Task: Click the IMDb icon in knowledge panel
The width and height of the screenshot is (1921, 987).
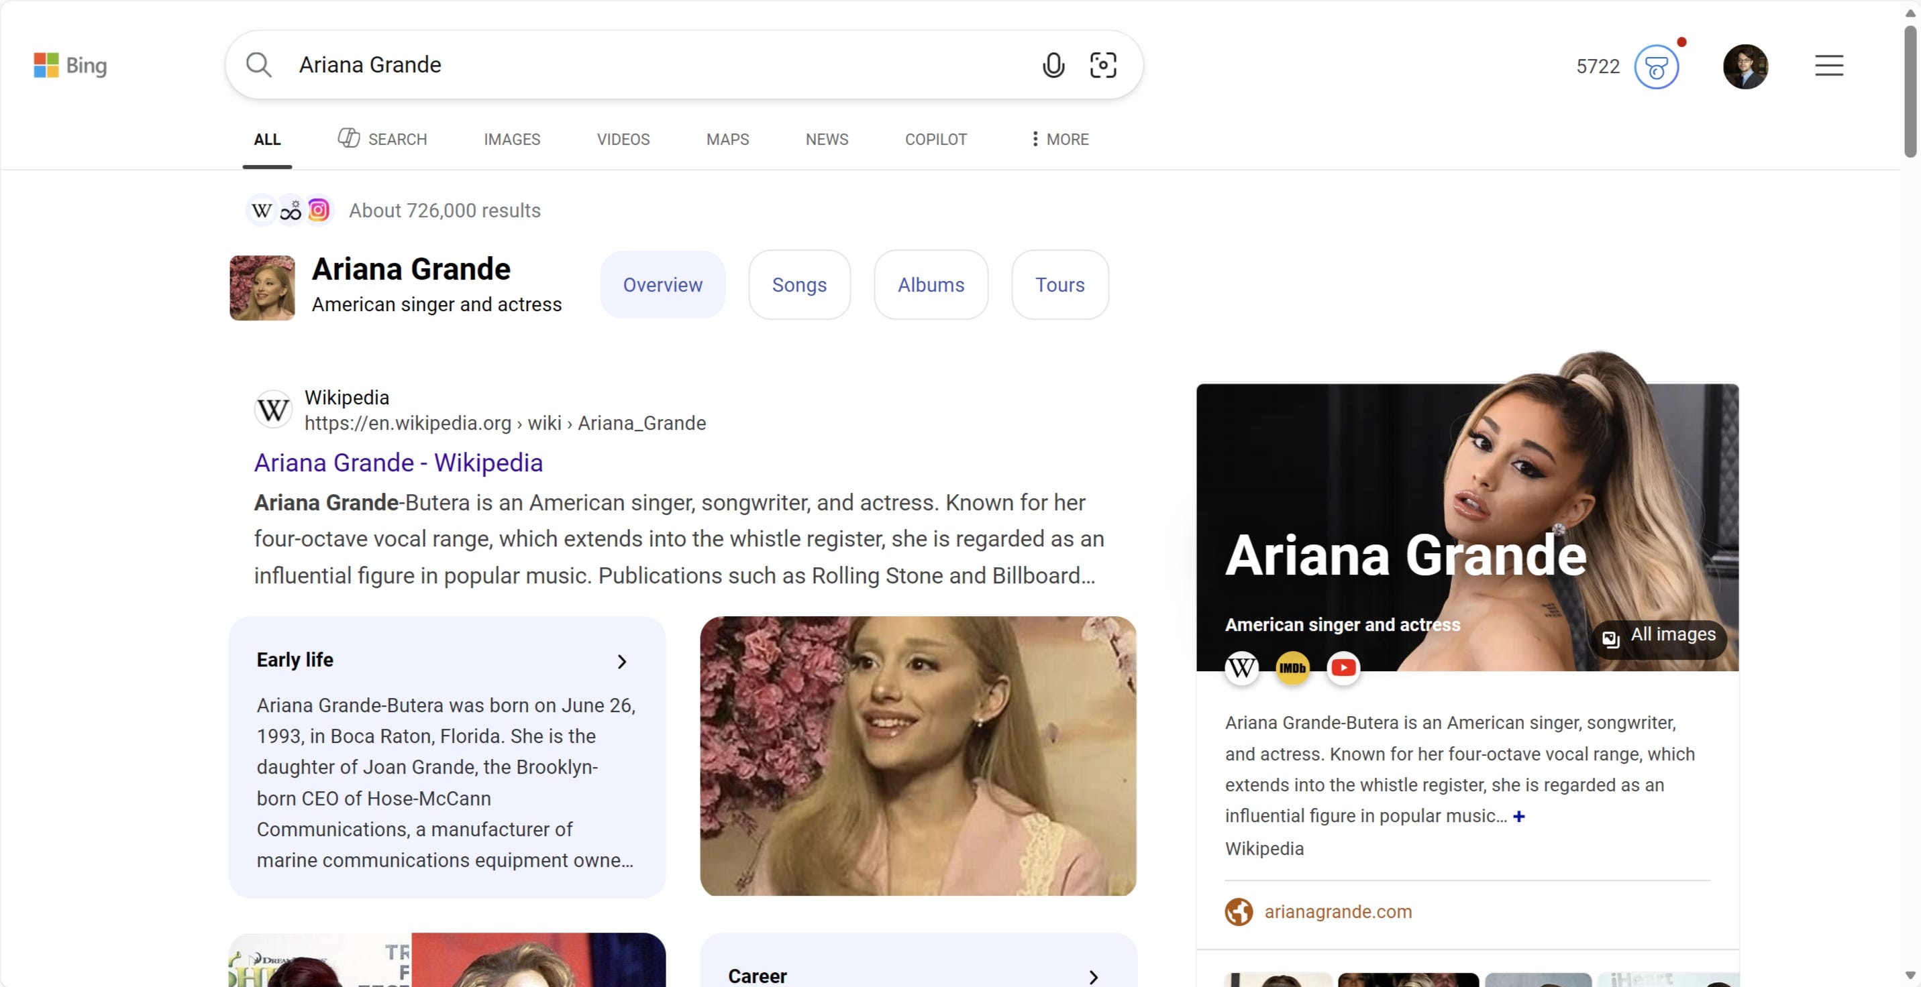Action: tap(1292, 668)
